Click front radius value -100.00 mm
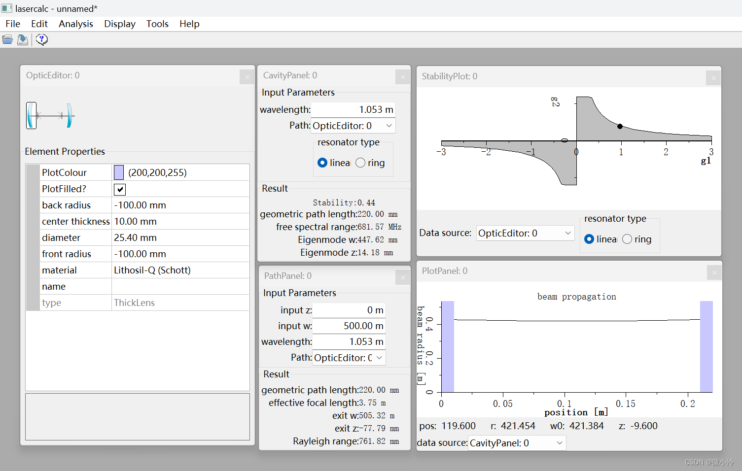This screenshot has width=742, height=471. click(x=180, y=254)
